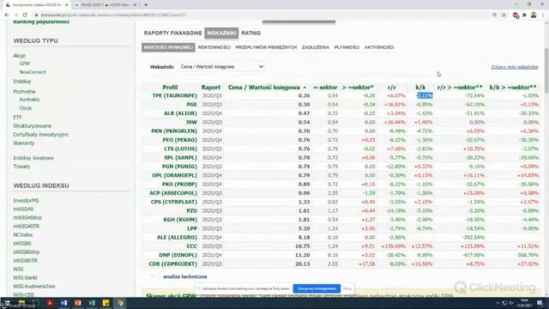
Task: Open the PGE company profile link
Action: coord(191,105)
